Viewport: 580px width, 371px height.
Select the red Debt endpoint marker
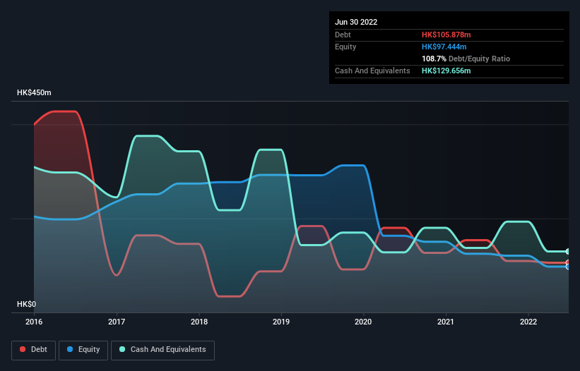[x=568, y=262]
